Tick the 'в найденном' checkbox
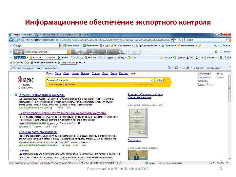Viewport: 236px width, 177px height. coord(48,85)
